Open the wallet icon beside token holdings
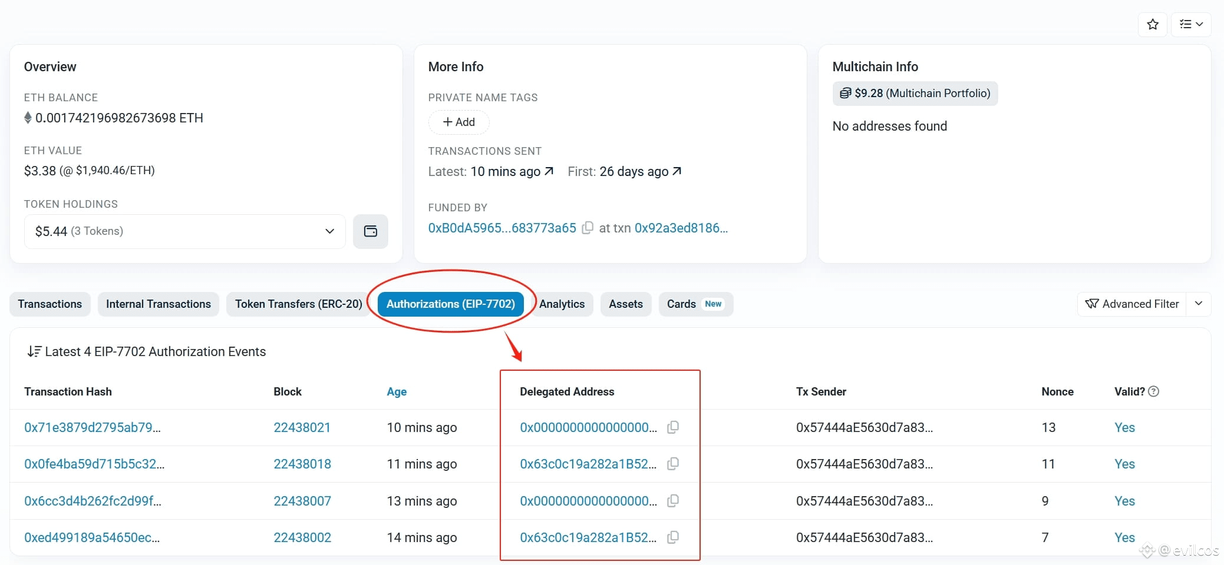This screenshot has height=565, width=1224. pyautogui.click(x=371, y=231)
